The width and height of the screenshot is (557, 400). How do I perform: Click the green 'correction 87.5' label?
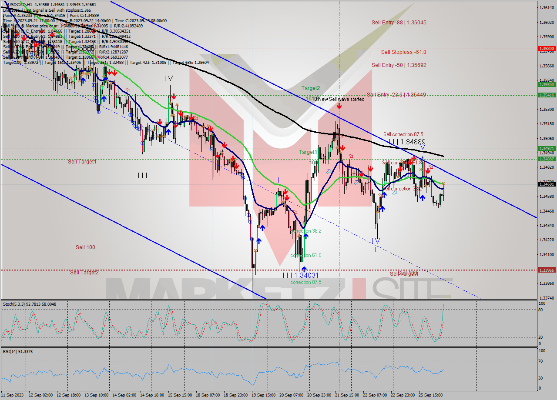tap(306, 282)
